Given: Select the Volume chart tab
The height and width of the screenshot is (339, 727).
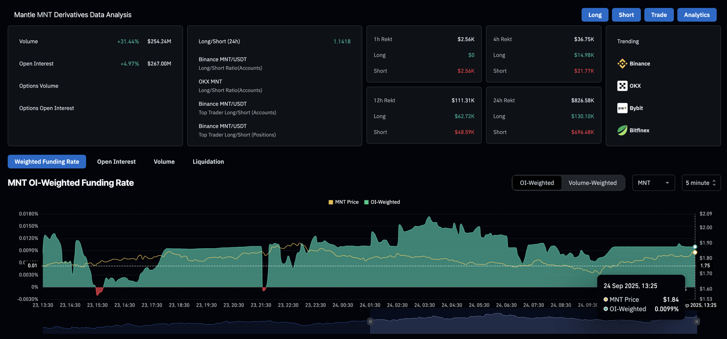Looking at the screenshot, I should click(x=164, y=162).
